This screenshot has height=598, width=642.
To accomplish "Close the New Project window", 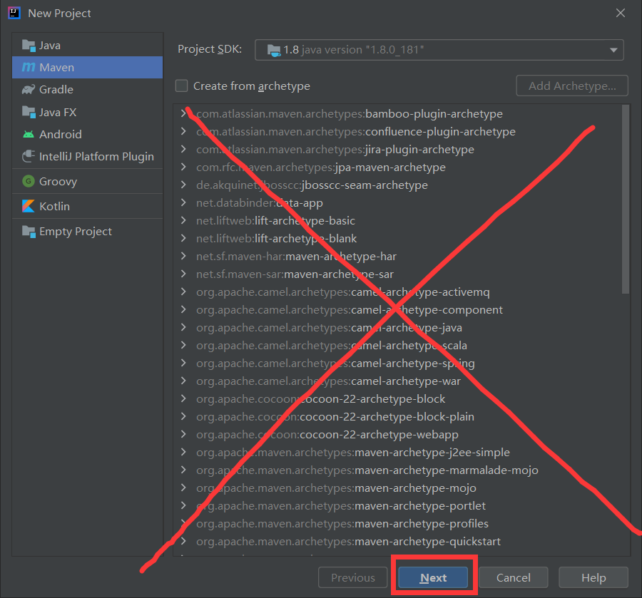I will [621, 13].
